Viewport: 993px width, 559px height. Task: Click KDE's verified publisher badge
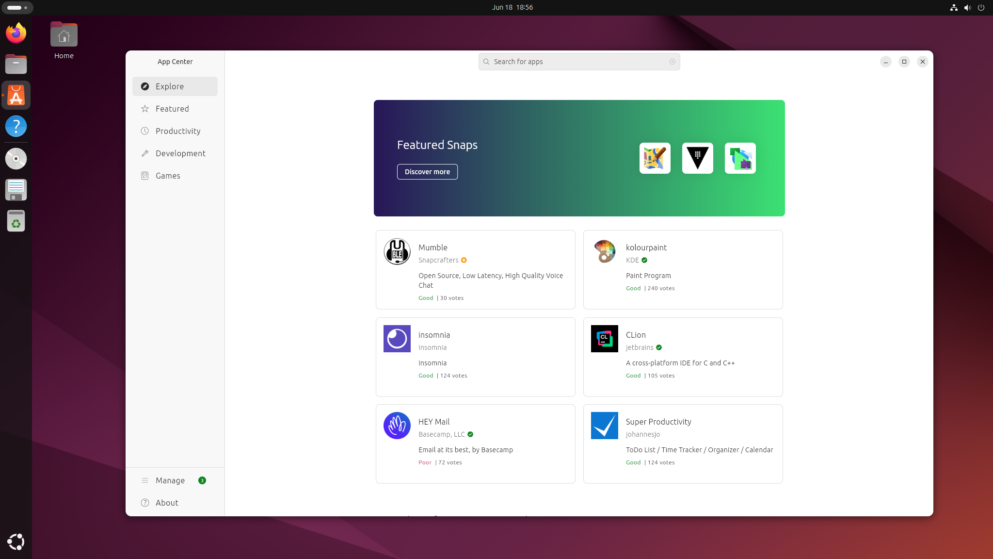click(644, 260)
